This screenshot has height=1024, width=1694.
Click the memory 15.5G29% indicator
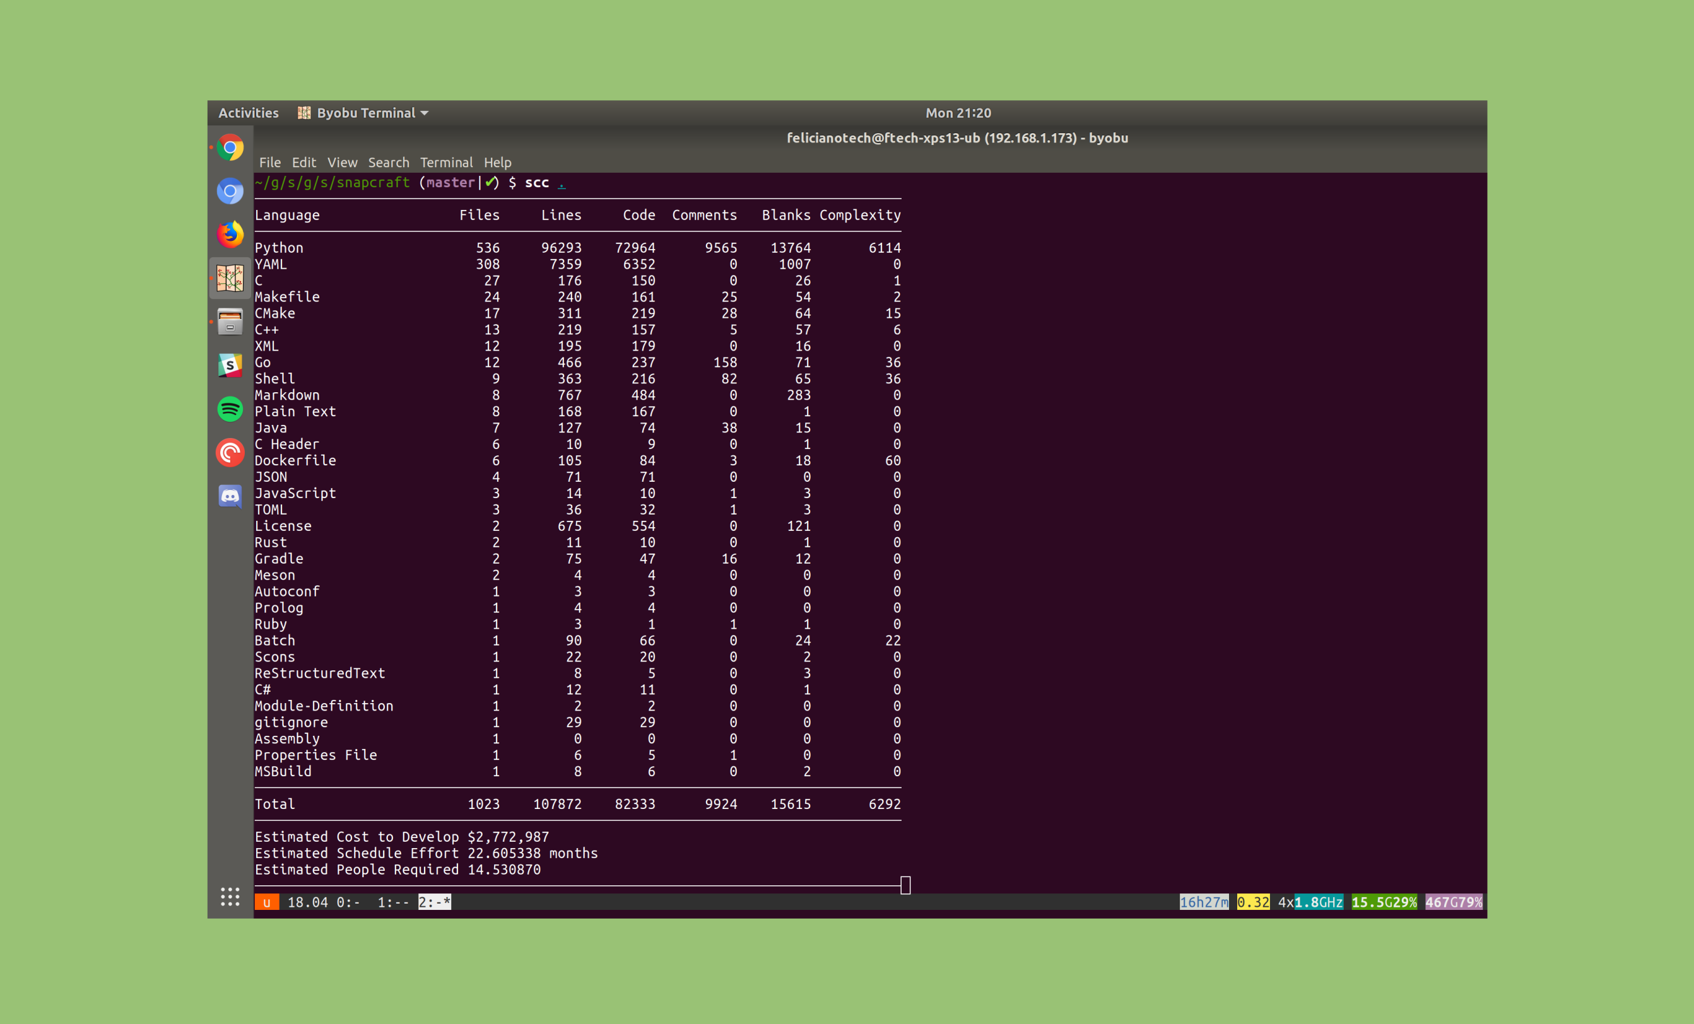tap(1384, 902)
